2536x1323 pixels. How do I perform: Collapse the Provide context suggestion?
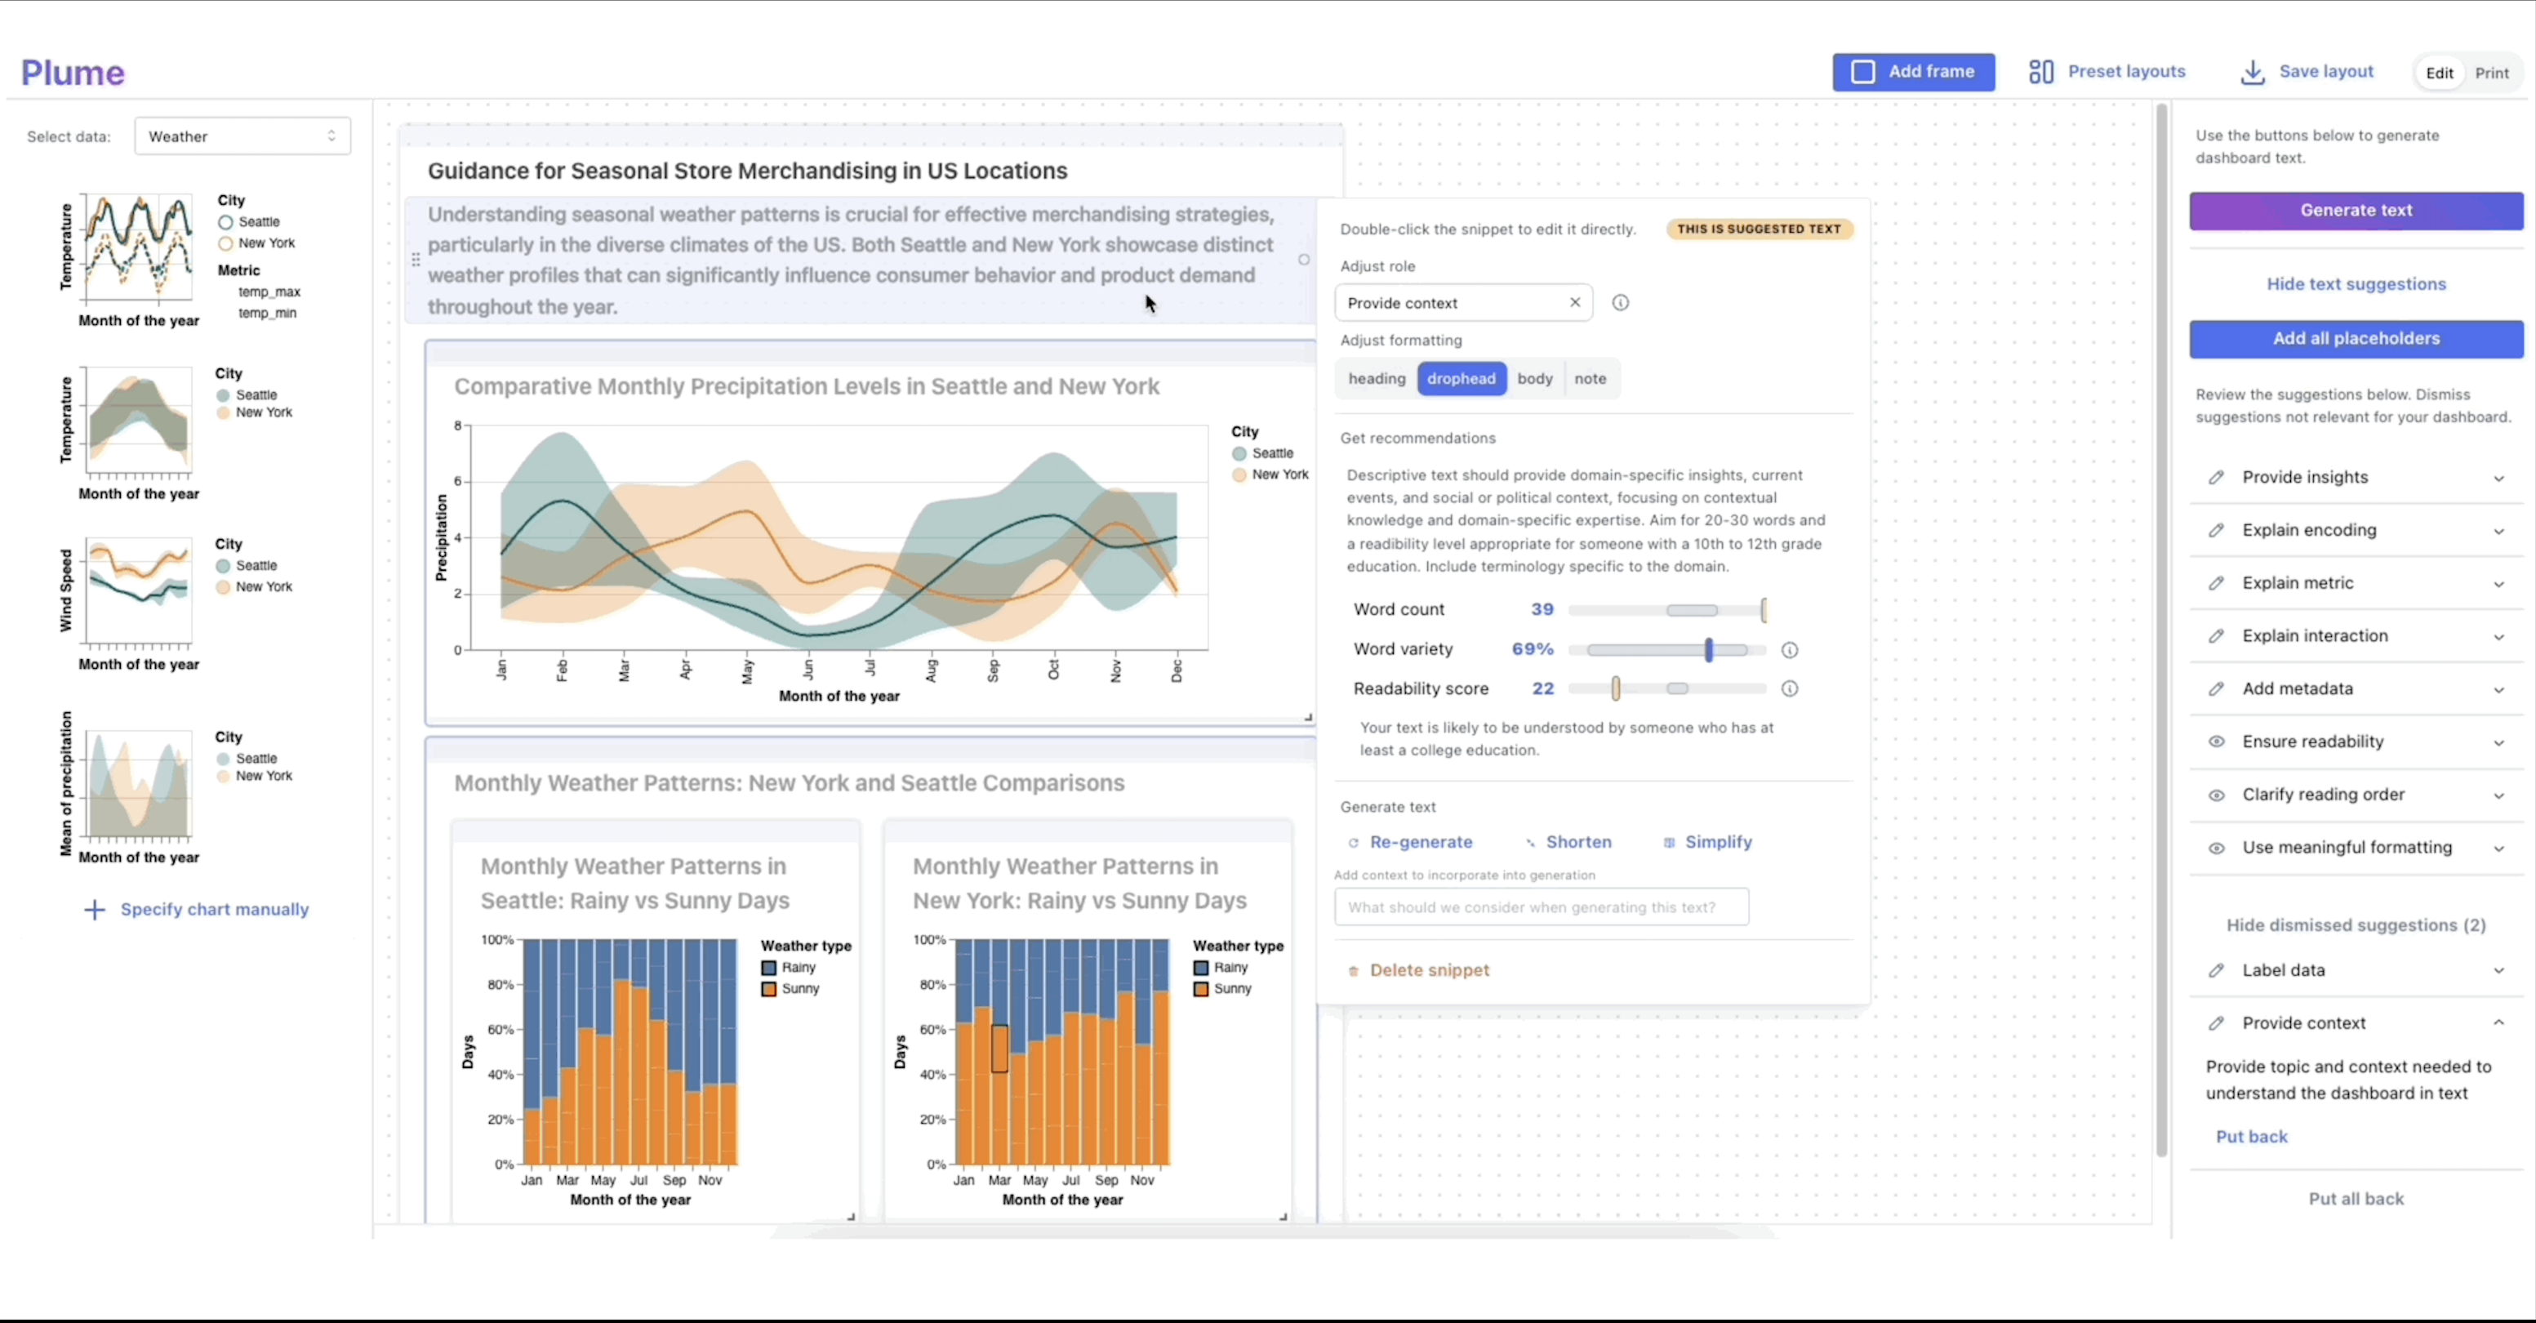pyautogui.click(x=2498, y=1024)
